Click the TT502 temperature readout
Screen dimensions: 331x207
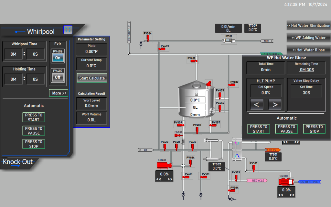(x=217, y=167)
